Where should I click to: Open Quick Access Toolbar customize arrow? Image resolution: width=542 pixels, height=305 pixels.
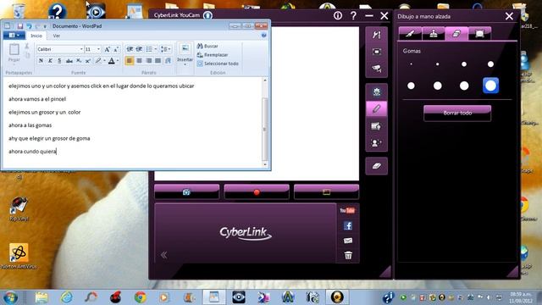pyautogui.click(x=45, y=26)
